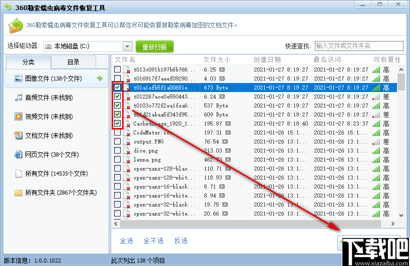Open the drive selection dropdown arrow
Viewport: 410px width, 266px height.
click(127, 46)
